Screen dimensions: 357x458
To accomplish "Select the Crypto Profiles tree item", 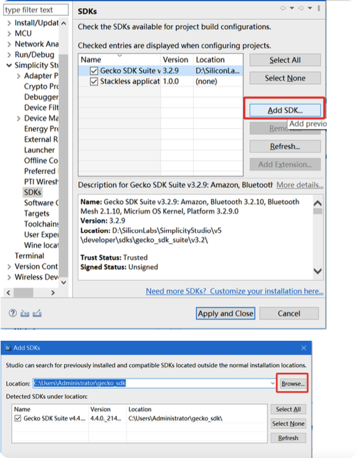I will tap(41, 86).
